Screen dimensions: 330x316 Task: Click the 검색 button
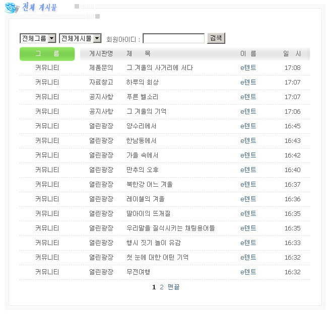(216, 38)
